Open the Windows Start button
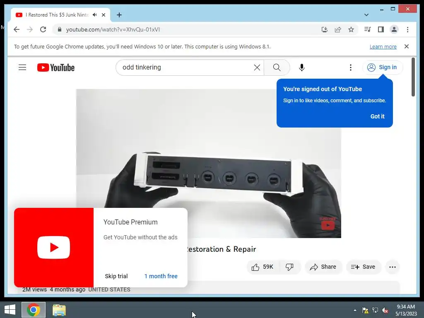 tap(10, 310)
